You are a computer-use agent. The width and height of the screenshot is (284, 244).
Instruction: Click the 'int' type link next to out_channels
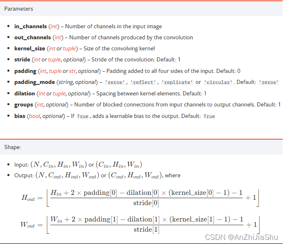coord(58,38)
